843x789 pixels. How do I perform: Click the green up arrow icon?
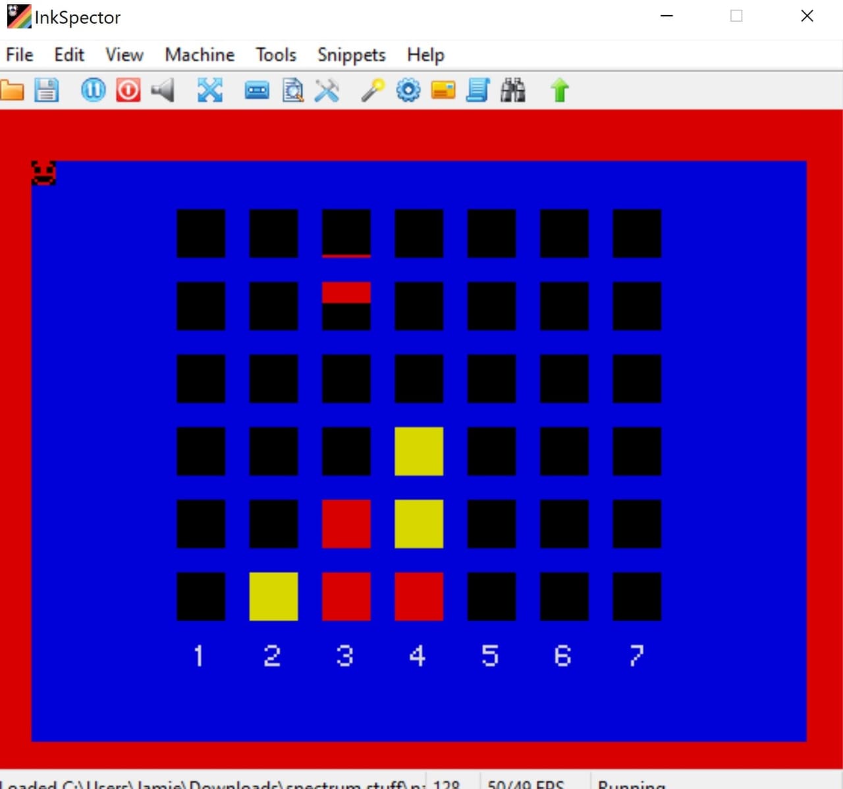[560, 90]
